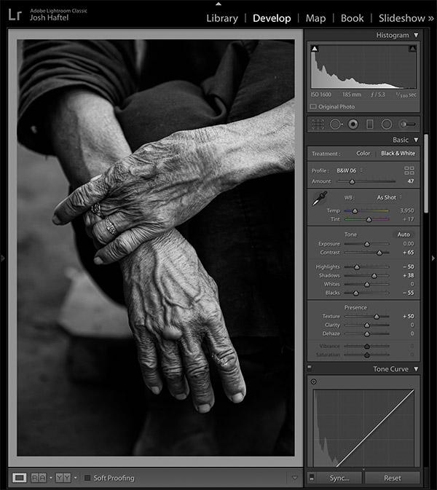Select the Graduated Filter tool
This screenshot has width=437, height=490.
370,125
